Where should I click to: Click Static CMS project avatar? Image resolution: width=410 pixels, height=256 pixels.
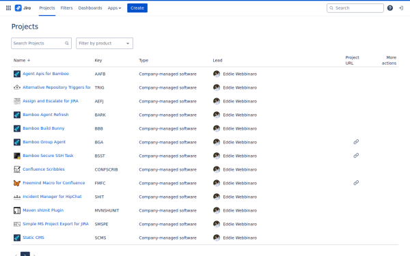pyautogui.click(x=17, y=238)
